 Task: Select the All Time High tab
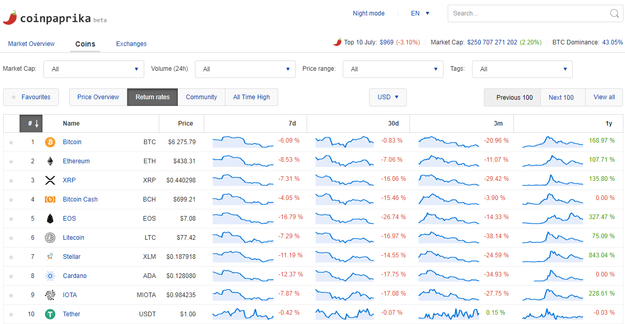tap(251, 97)
